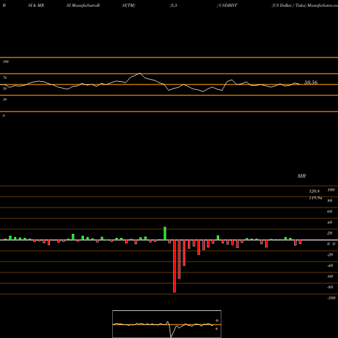Click the 50 level label on the RSI axis

coord(5,89)
